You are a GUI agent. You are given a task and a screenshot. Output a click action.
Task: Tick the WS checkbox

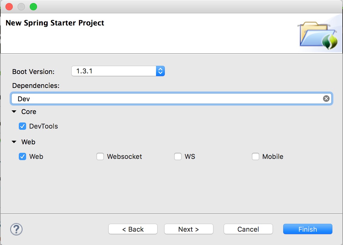(178, 156)
